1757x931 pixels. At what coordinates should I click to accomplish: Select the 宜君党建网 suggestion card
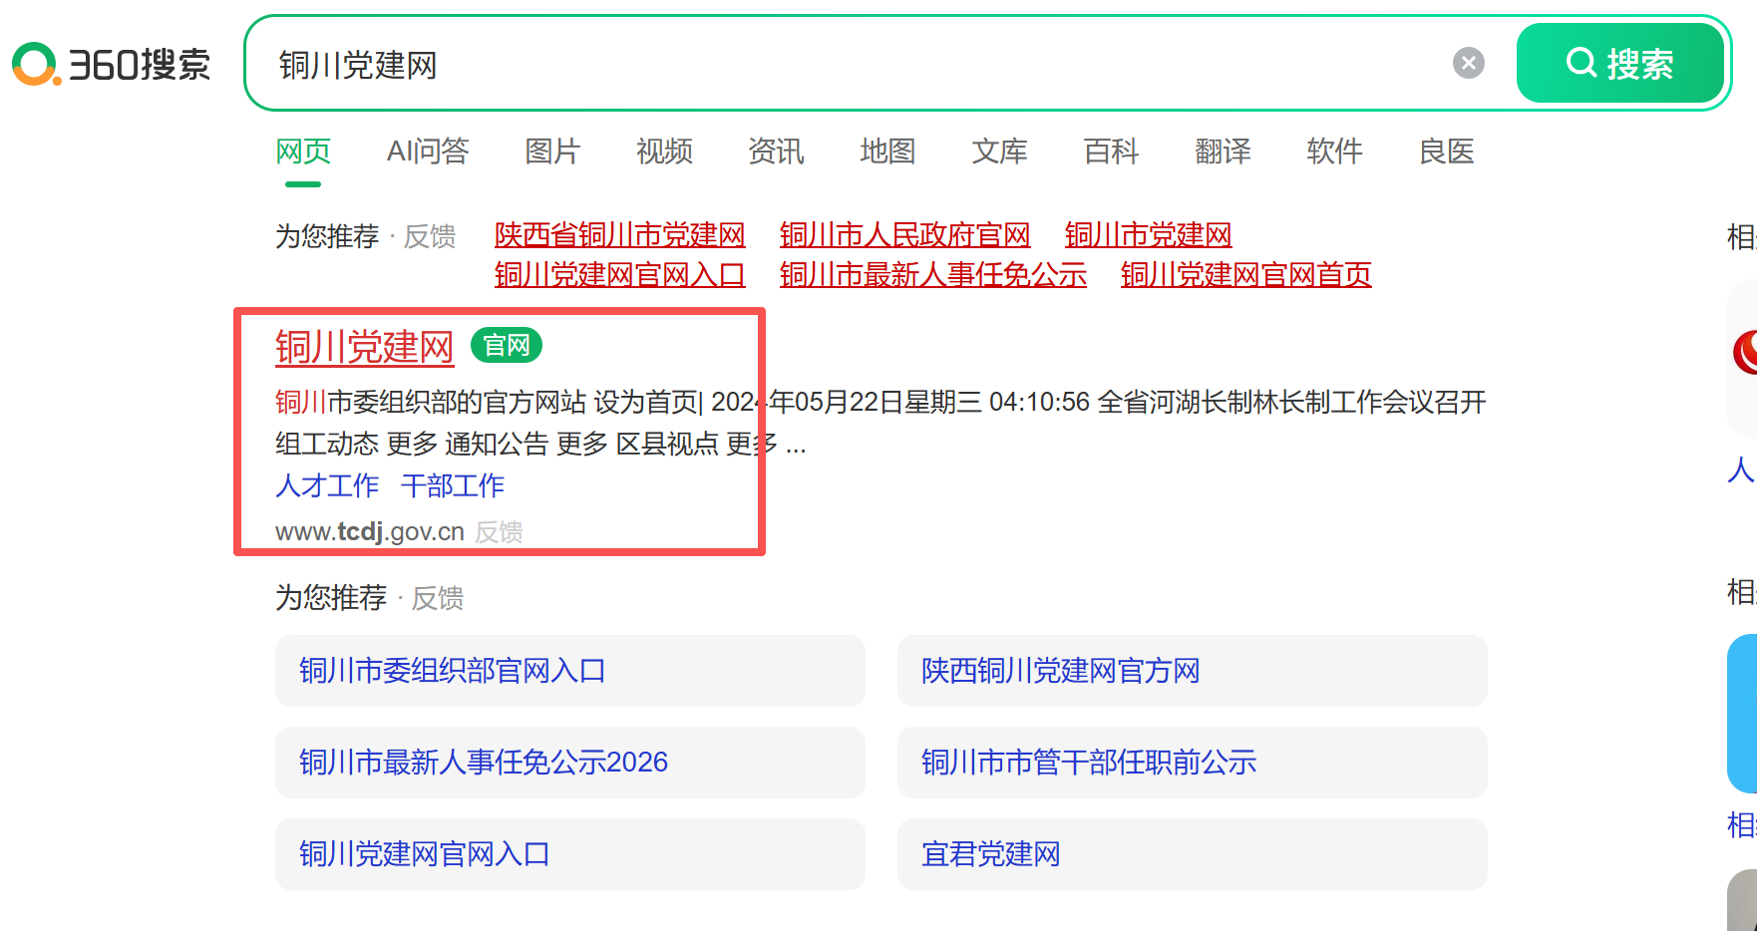click(x=1193, y=854)
